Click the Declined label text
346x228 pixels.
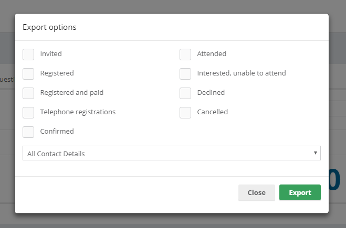point(211,93)
